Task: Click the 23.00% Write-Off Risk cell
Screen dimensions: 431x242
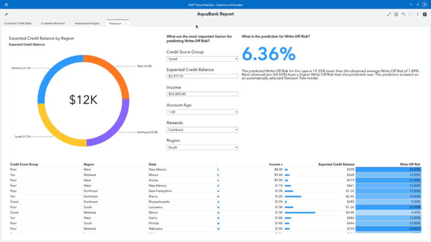Action: point(388,170)
